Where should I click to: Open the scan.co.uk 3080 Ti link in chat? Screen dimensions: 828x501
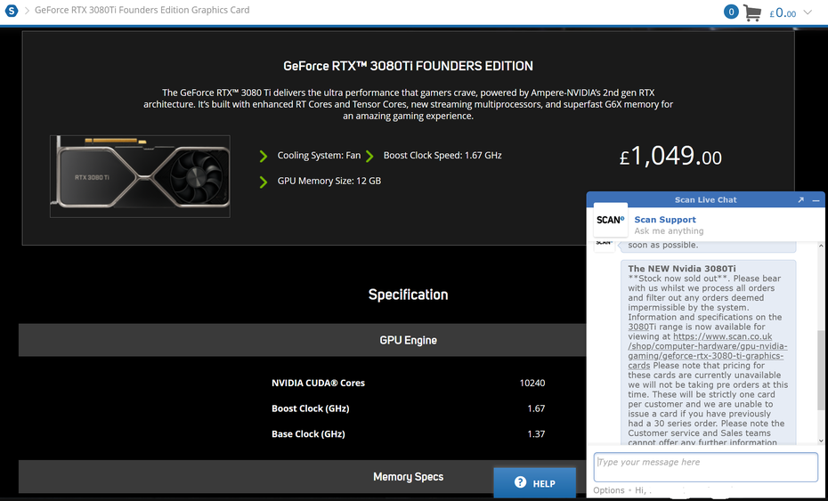(708, 351)
